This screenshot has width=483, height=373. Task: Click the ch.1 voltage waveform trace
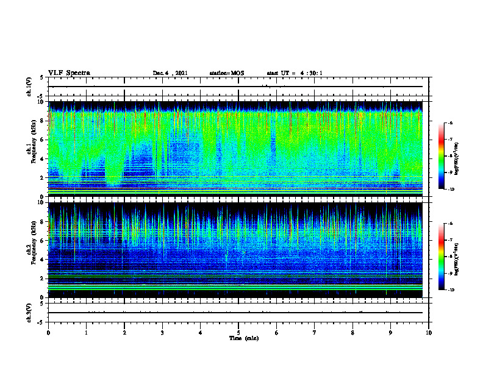235,87
